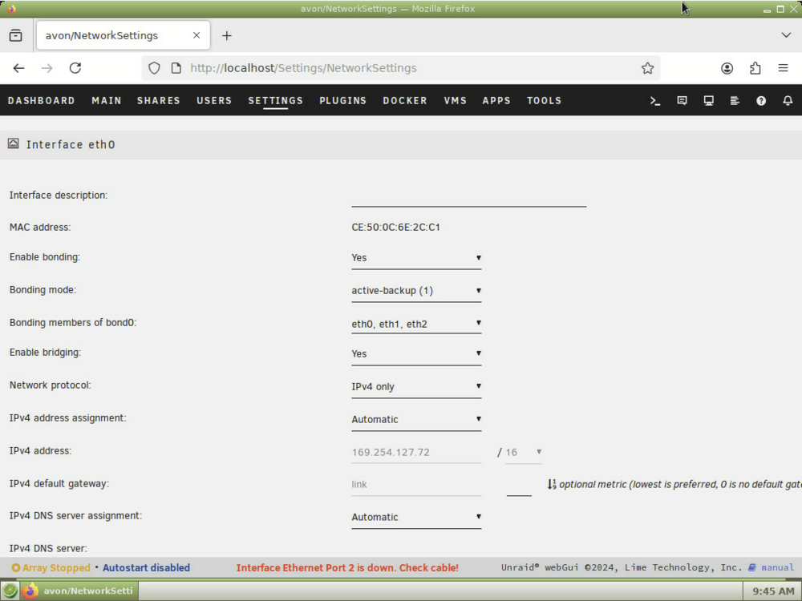Image resolution: width=802 pixels, height=601 pixels.
Task: Open the Firefox account icon
Action: point(727,68)
